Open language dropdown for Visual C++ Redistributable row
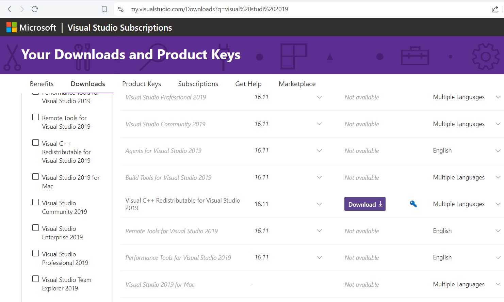Screen dimensions: 504x302 [x=498, y=204]
